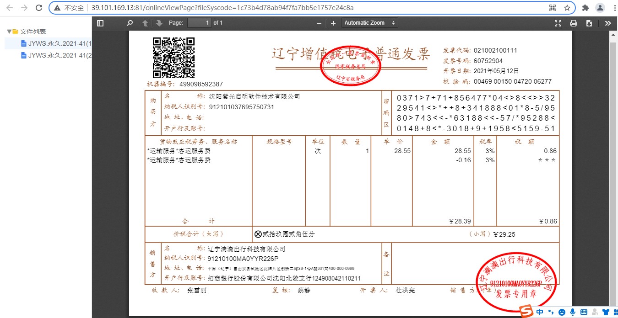Image resolution: width=618 pixels, height=318 pixels.
Task: Open the Automatic Zoom dropdown
Action: pyautogui.click(x=369, y=23)
